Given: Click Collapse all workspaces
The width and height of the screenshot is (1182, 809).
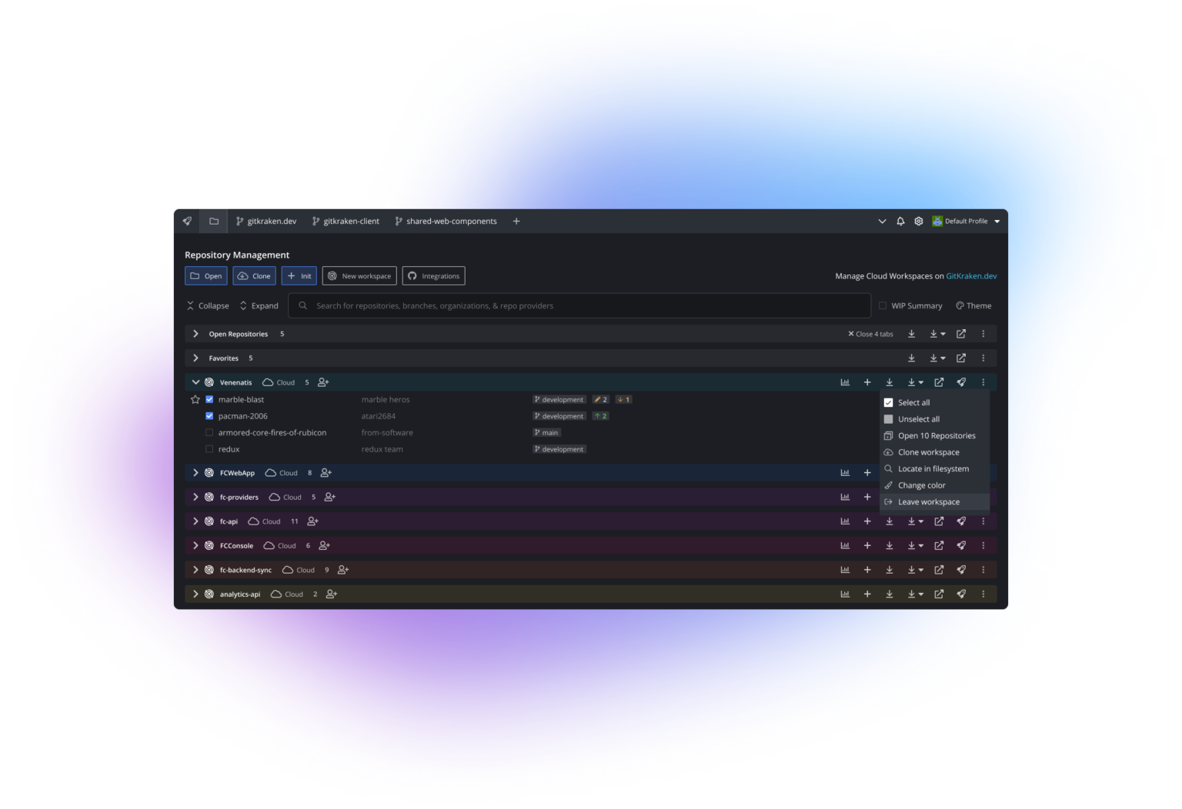Looking at the screenshot, I should pos(208,306).
